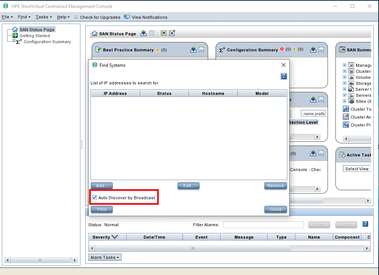379x275 pixels.
Task: Click the Find button in dialog
Action: 101,209
